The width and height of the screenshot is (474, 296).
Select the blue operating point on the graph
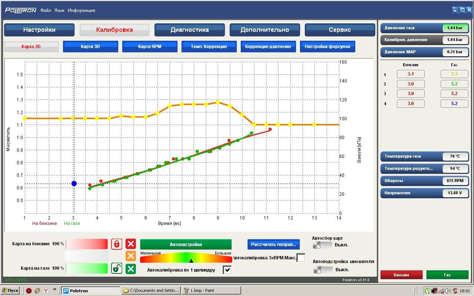pyautogui.click(x=74, y=184)
